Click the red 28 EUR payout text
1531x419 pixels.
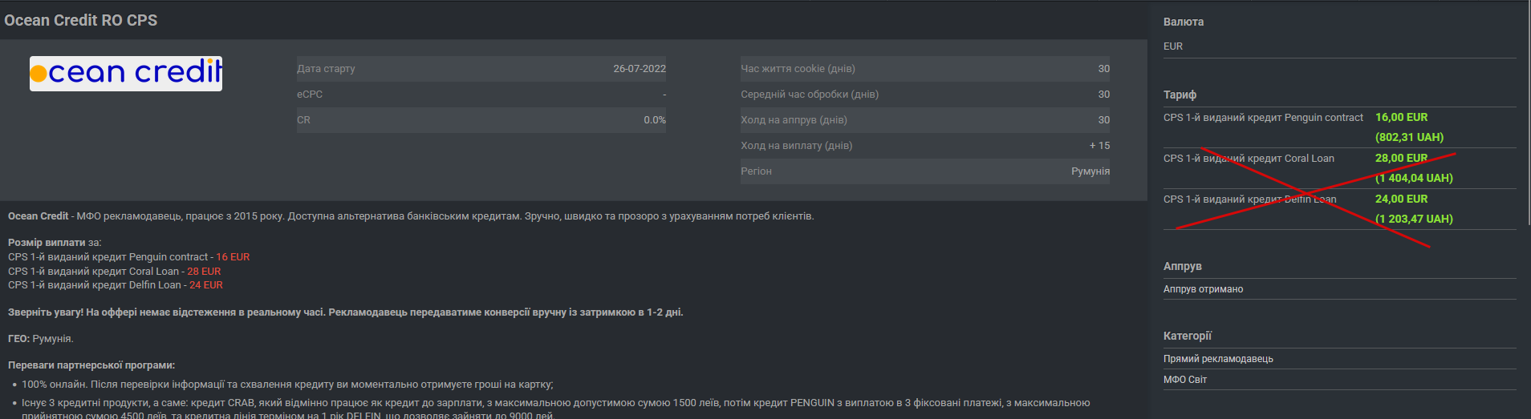tap(204, 272)
